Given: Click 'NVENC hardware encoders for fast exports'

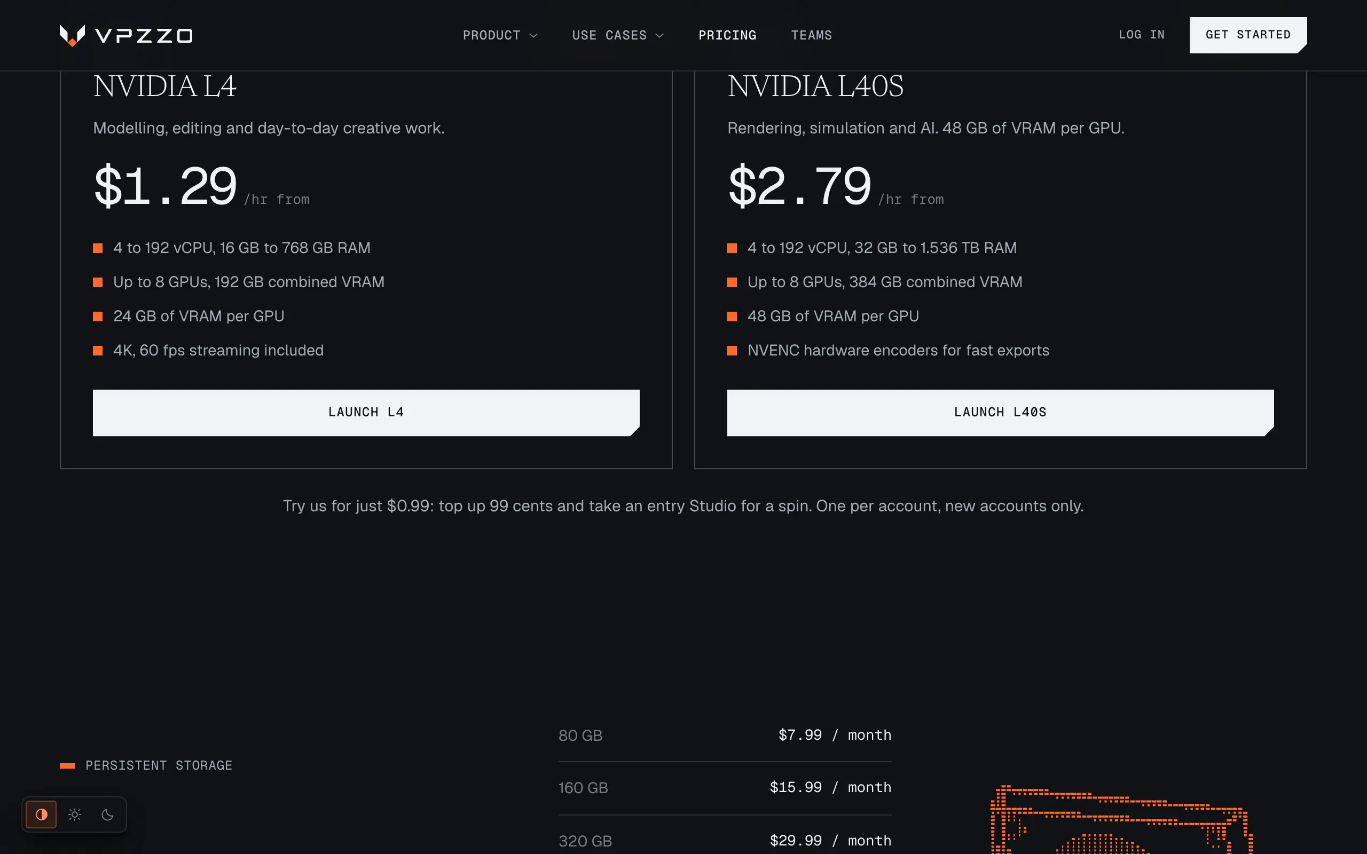Looking at the screenshot, I should pyautogui.click(x=898, y=350).
